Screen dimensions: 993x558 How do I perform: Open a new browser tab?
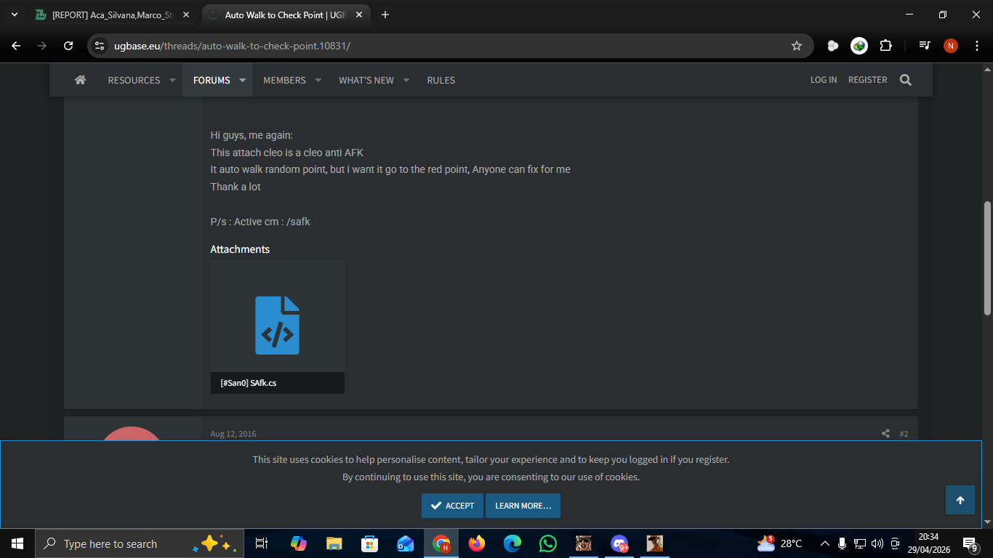pyautogui.click(x=385, y=15)
